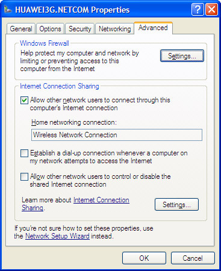Click the help question mark icon
The image size is (221, 271).
pos(198,9)
